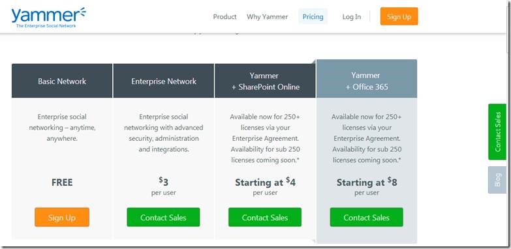Click the Yammer logo
The height and width of the screenshot is (249, 511).
48,18
